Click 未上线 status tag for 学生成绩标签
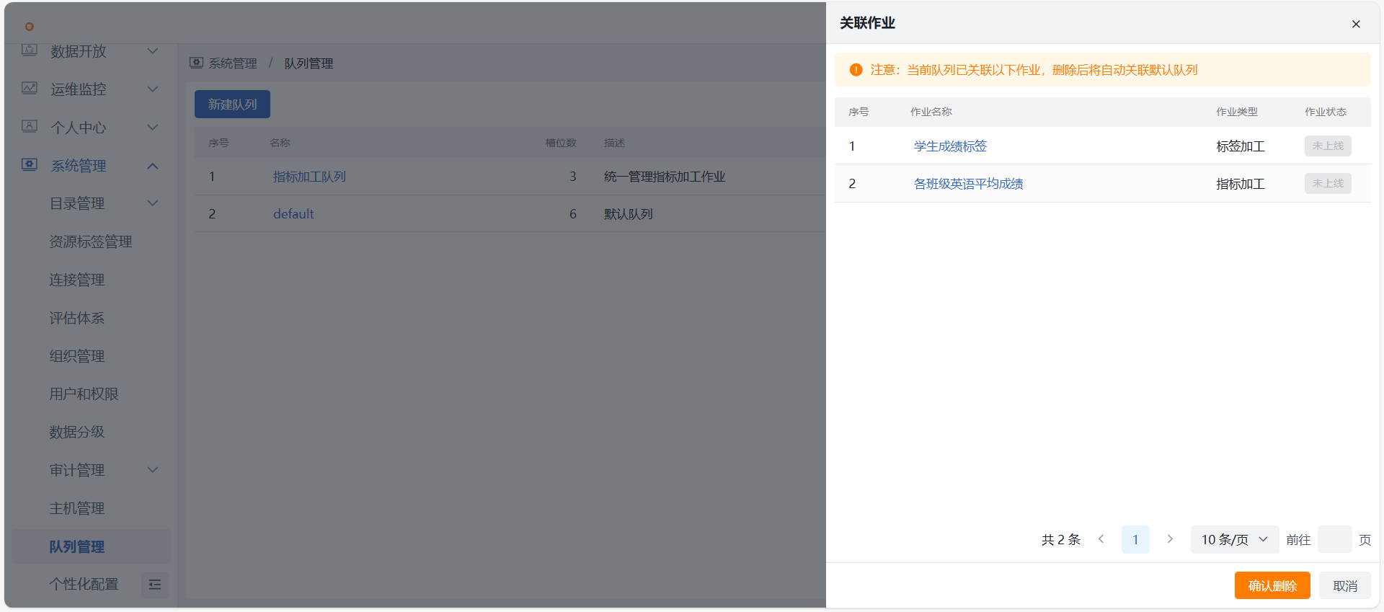Viewport: 1384px width, 612px height. [1328, 146]
